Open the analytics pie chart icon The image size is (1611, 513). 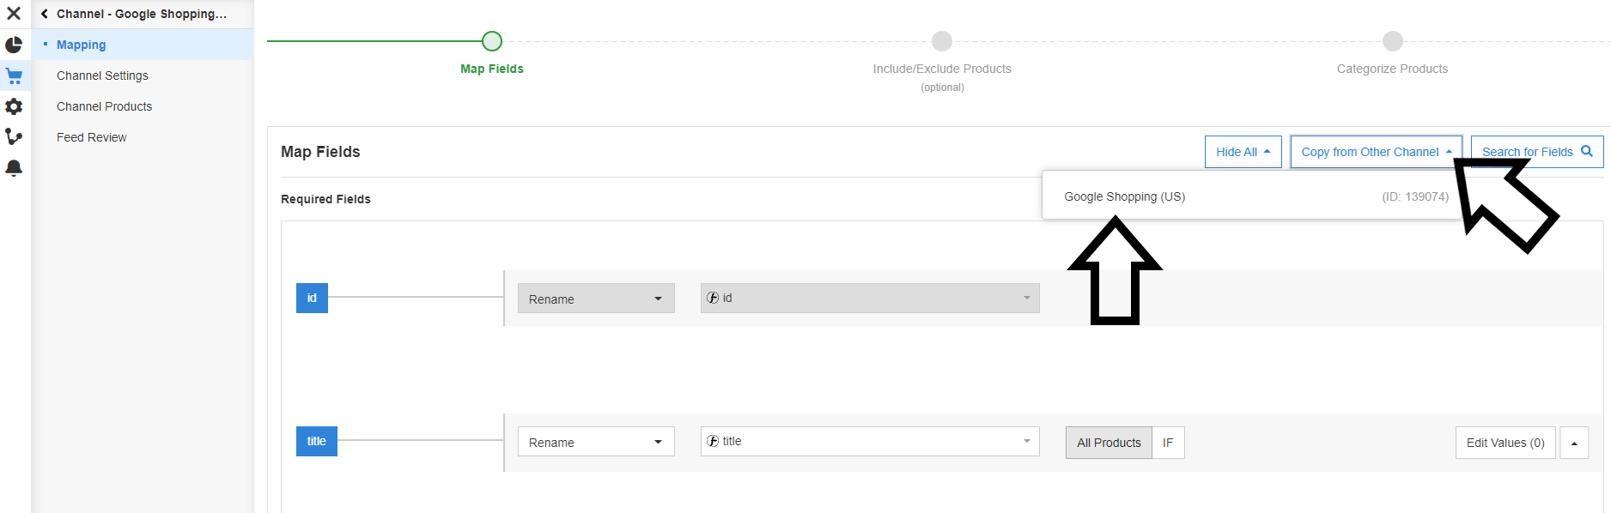(14, 45)
